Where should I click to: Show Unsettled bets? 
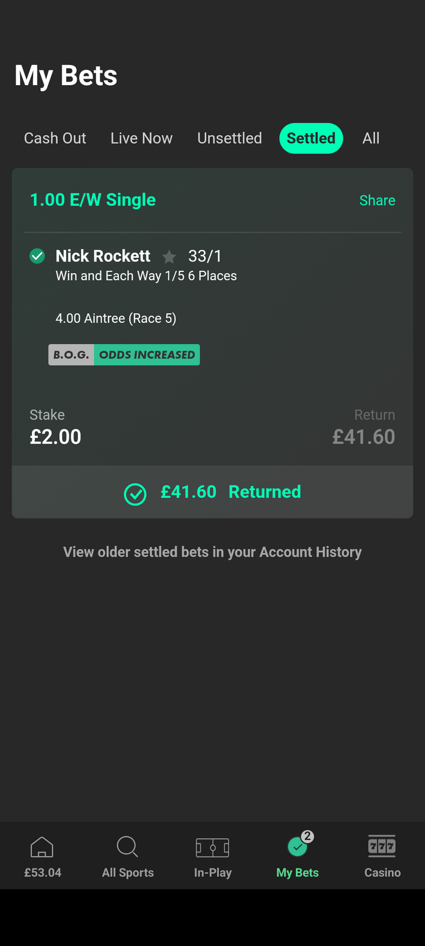pos(230,138)
